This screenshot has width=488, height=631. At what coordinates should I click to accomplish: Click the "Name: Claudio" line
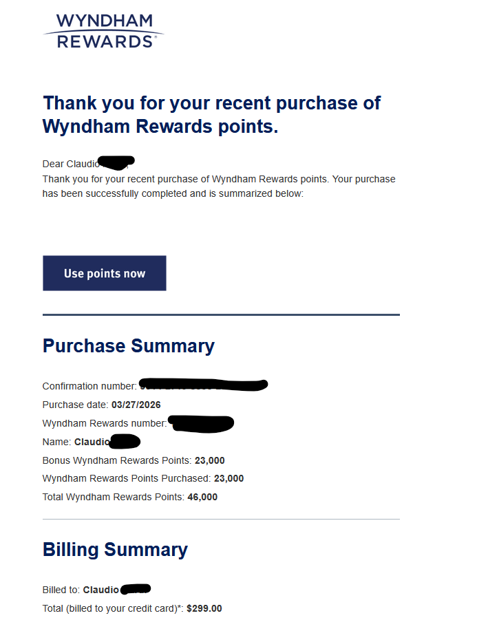(x=92, y=442)
